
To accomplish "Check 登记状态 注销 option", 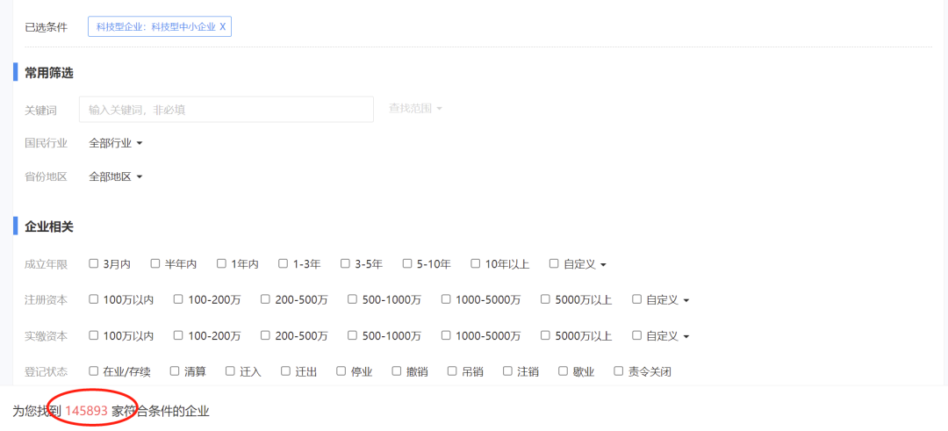I will [508, 370].
